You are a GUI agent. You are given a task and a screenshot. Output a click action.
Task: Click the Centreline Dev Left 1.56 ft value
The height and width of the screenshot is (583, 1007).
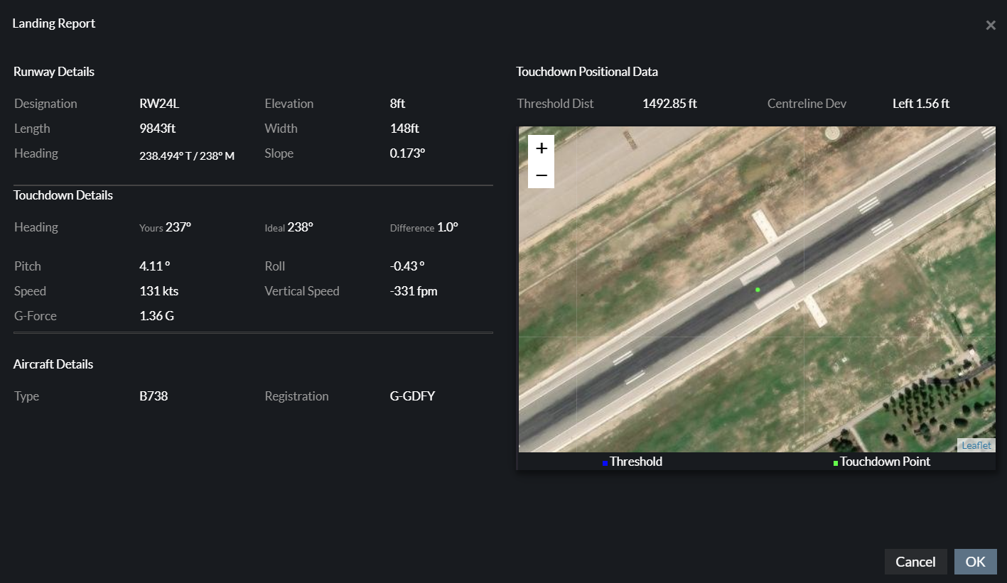(921, 103)
